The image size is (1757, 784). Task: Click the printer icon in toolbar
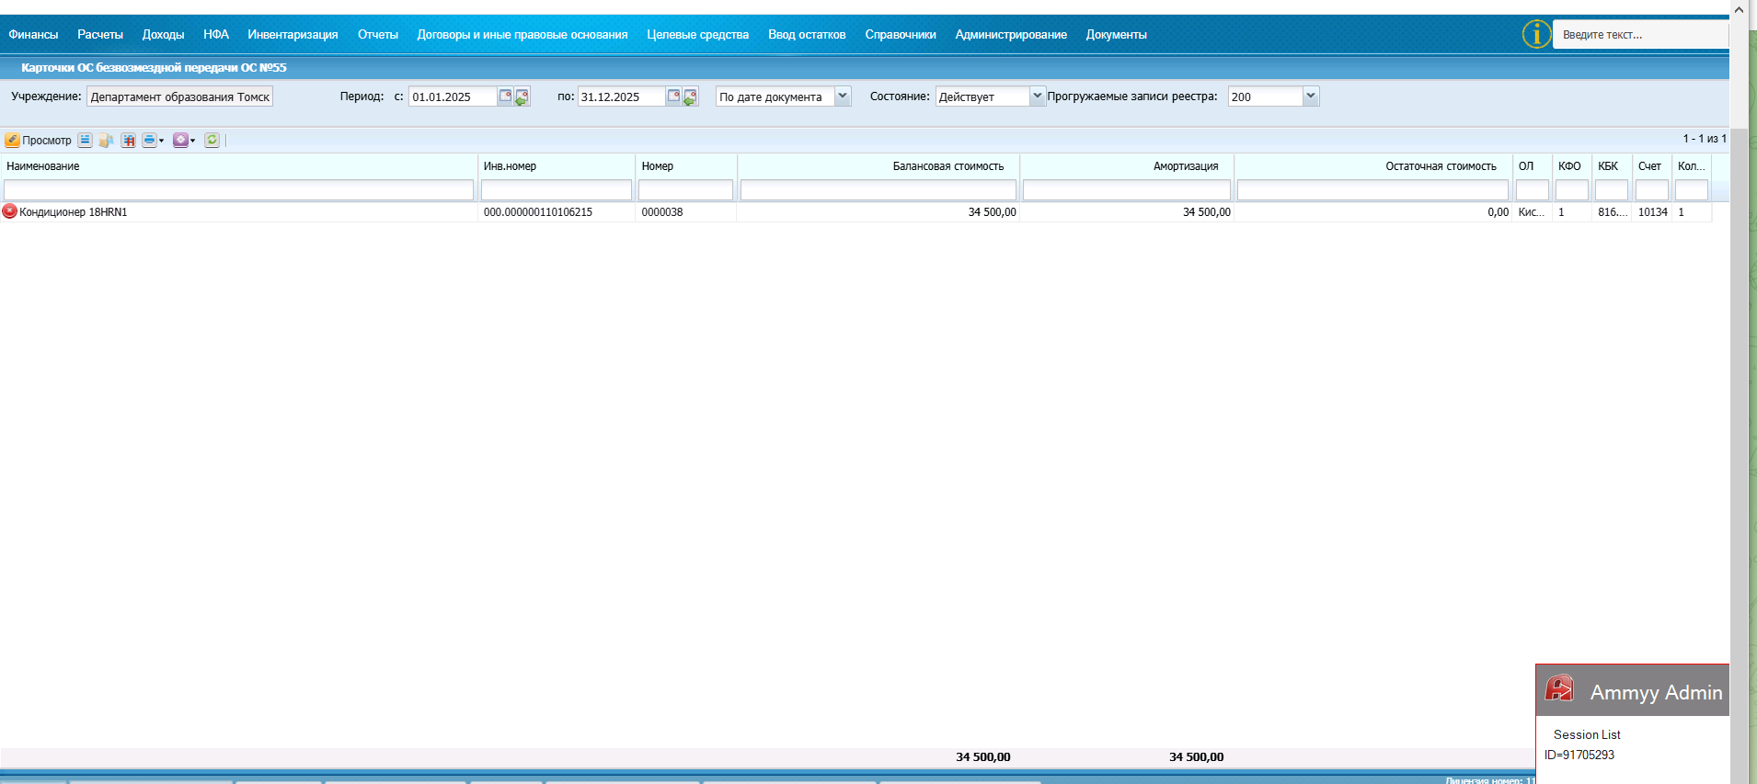pos(149,140)
